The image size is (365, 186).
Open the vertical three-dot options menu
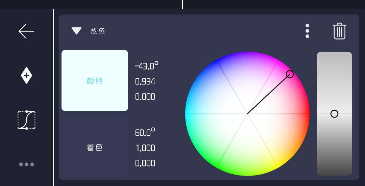point(307,31)
